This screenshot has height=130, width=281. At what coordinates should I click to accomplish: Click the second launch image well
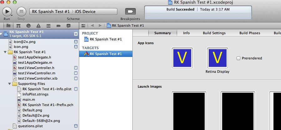pyautogui.click(x=238, y=110)
